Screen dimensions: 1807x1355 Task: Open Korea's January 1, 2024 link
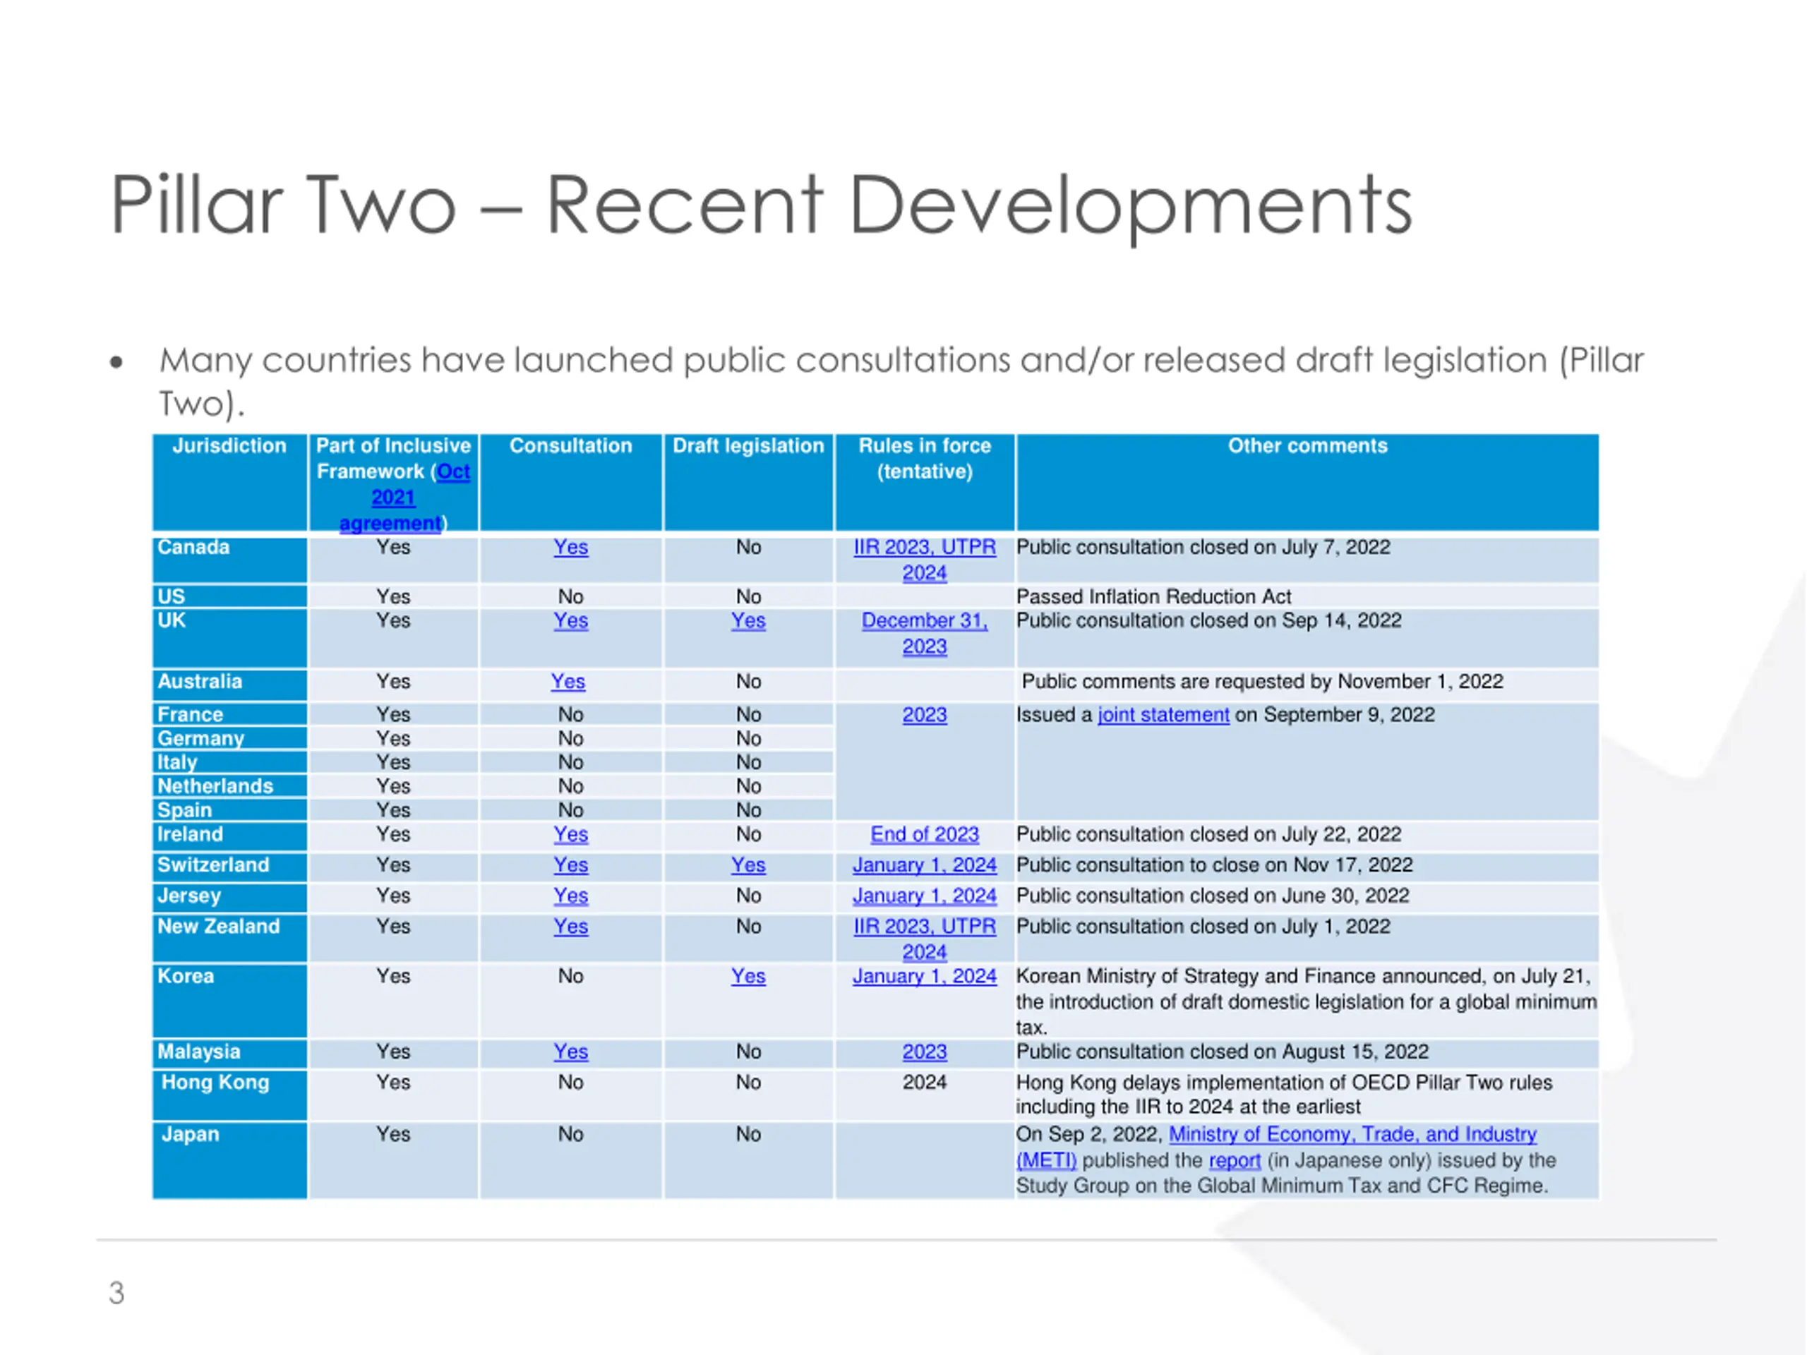coord(924,977)
